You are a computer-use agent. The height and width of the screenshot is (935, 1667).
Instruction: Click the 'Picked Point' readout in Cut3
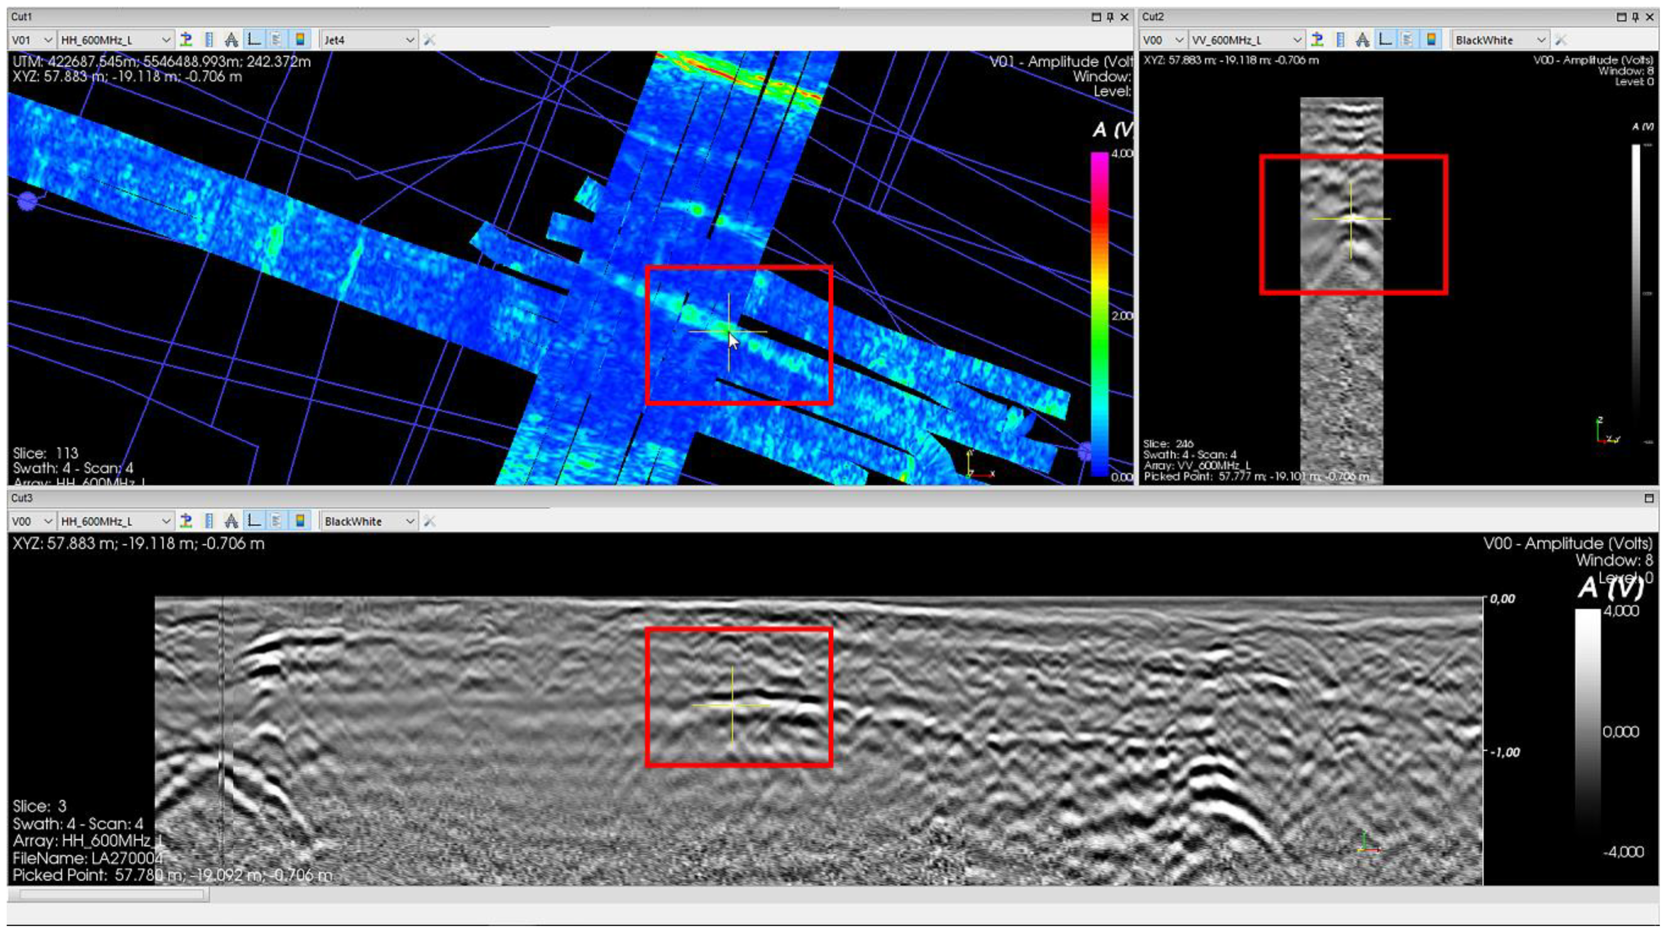(172, 875)
